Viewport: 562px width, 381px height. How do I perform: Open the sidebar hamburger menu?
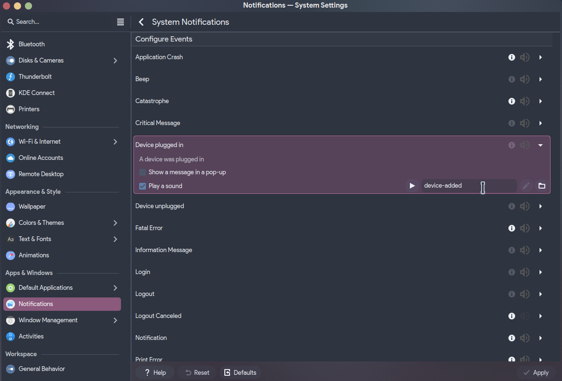(x=121, y=22)
